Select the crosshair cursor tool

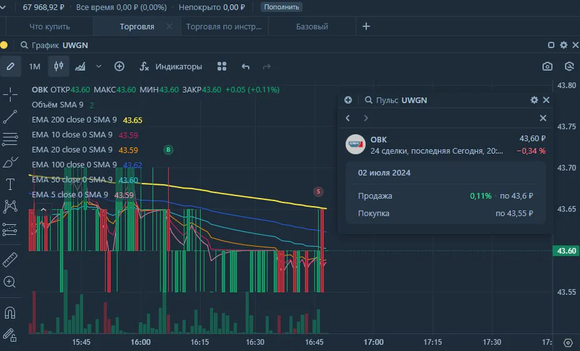coord(10,94)
